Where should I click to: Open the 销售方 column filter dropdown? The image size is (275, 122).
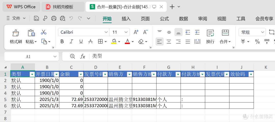click(x=129, y=75)
